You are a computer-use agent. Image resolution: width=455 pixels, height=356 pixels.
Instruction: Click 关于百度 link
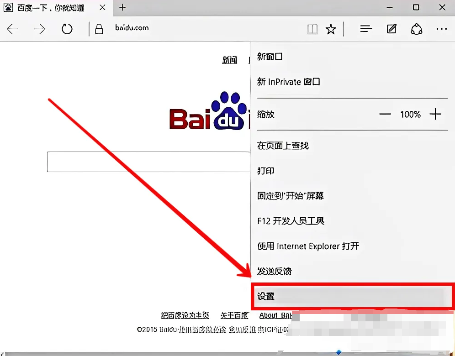pos(234,315)
